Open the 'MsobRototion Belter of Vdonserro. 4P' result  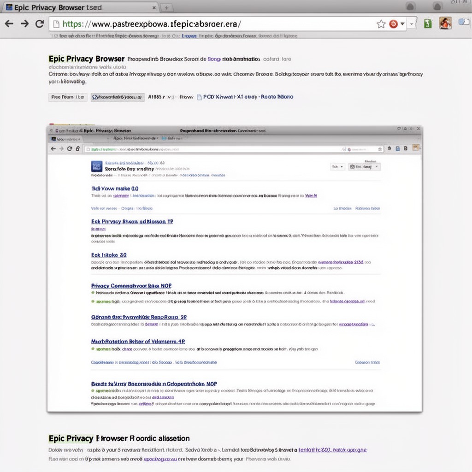(138, 342)
